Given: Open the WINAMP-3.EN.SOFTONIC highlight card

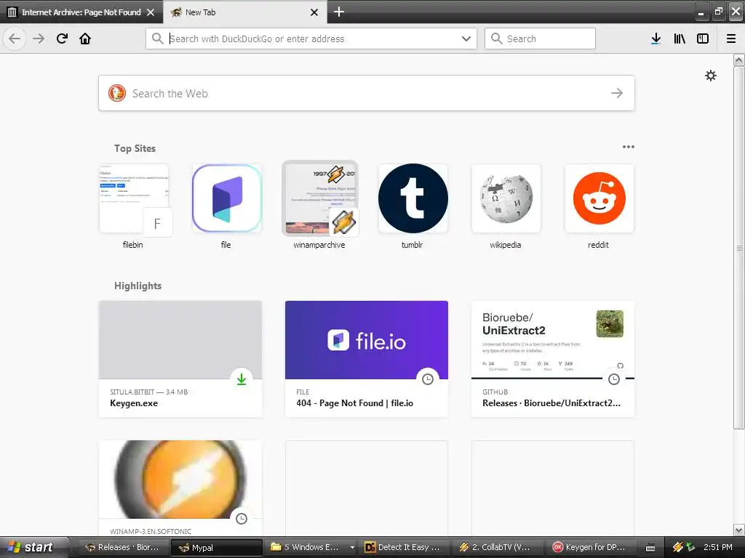Looking at the screenshot, I should 180,489.
